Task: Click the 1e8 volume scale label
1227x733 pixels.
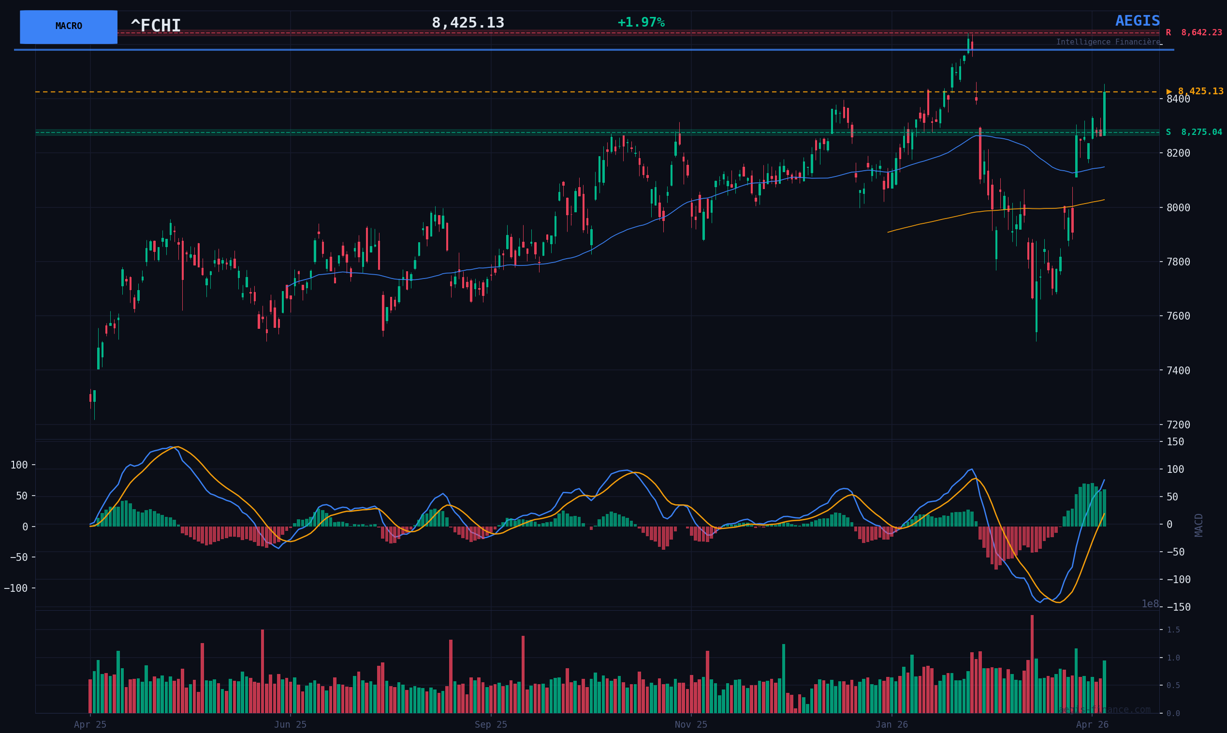Action: [x=1150, y=604]
